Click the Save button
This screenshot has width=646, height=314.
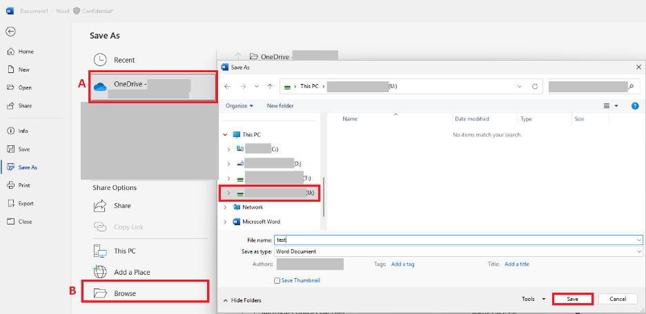(573, 300)
